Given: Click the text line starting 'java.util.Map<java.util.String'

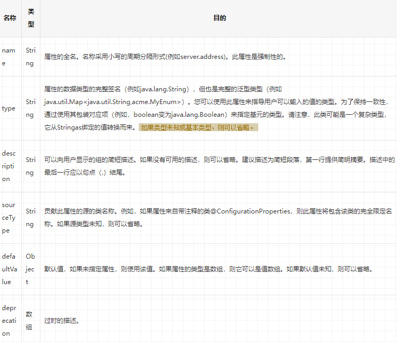Looking at the screenshot, I should point(216,102).
